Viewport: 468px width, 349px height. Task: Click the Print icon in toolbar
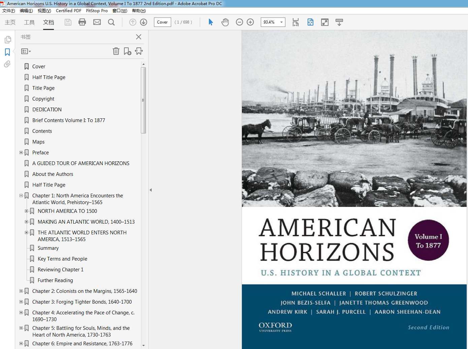(x=82, y=22)
